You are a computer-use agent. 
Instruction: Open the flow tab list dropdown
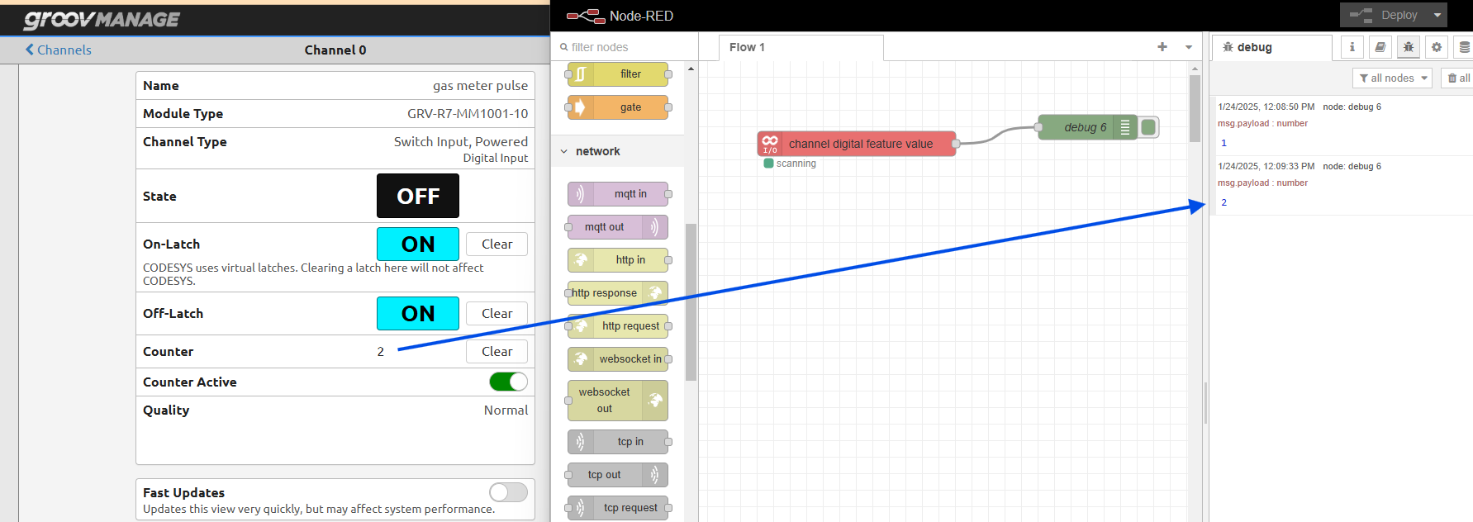1189,47
